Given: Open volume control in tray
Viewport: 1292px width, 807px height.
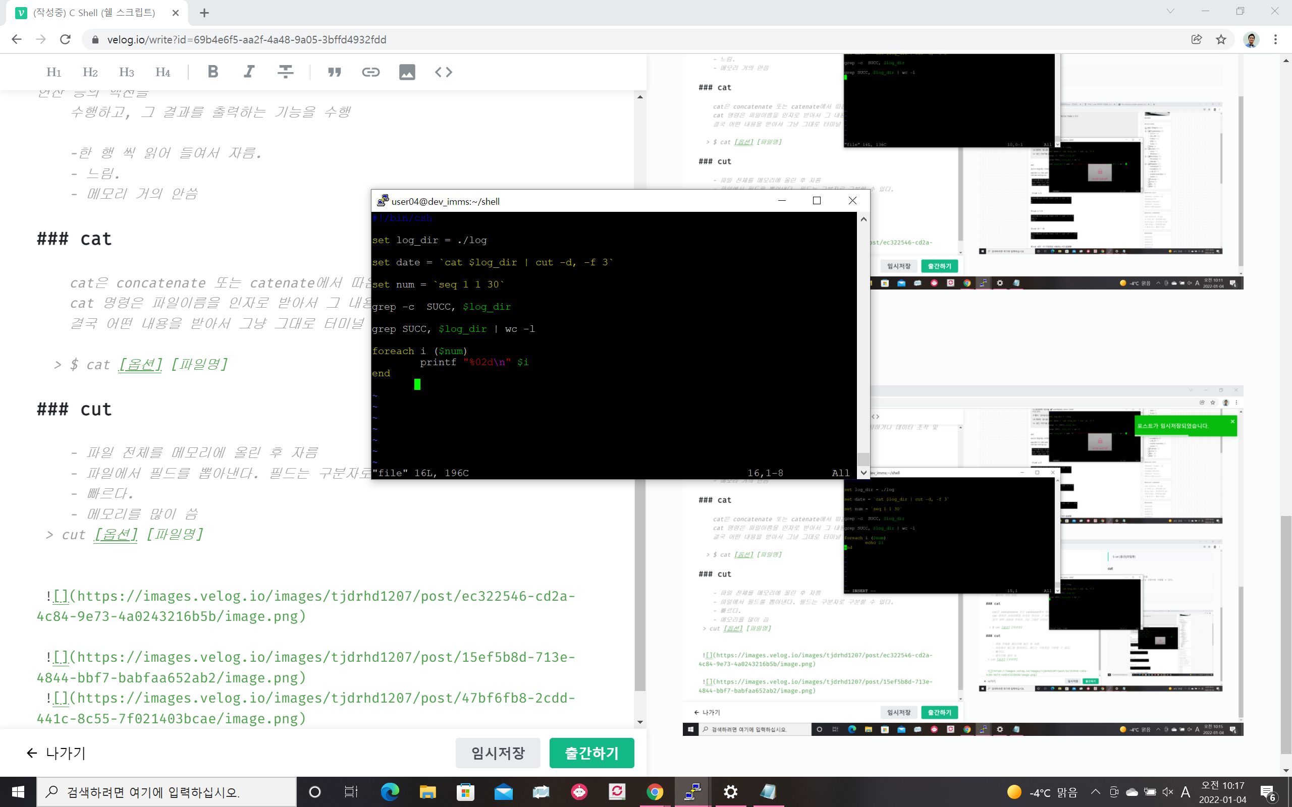Looking at the screenshot, I should coord(1168,792).
